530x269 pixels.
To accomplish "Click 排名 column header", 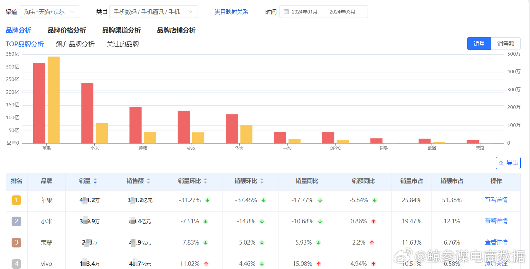I will coord(16,181).
